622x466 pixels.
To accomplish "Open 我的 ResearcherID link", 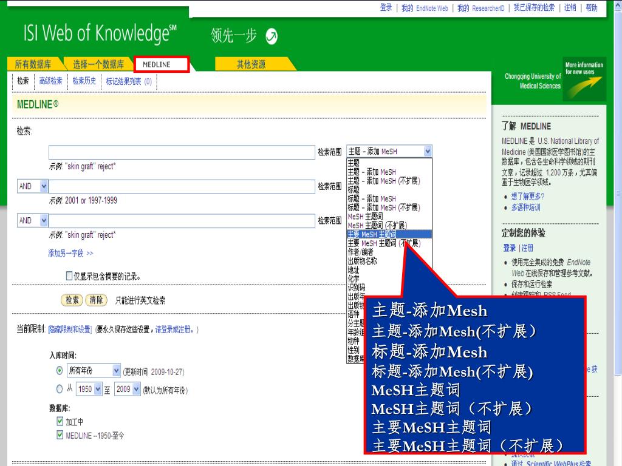I will (481, 8).
